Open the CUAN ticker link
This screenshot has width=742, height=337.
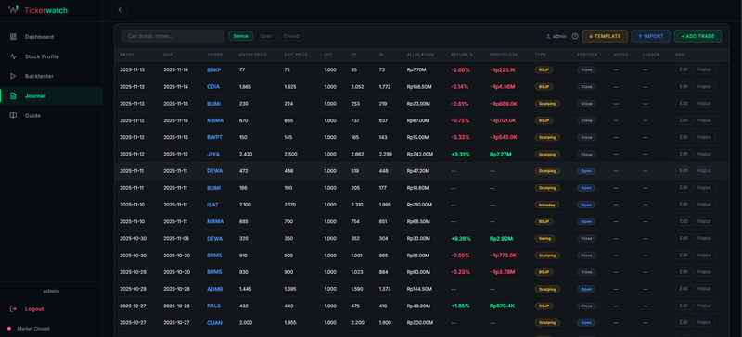(x=214, y=323)
